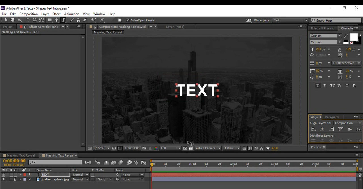Screen dimensions: 363x189
Task: Open the Layer menu
Action: coord(45,14)
